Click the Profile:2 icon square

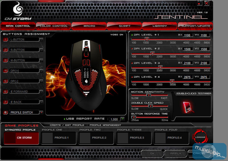[85, 138]
